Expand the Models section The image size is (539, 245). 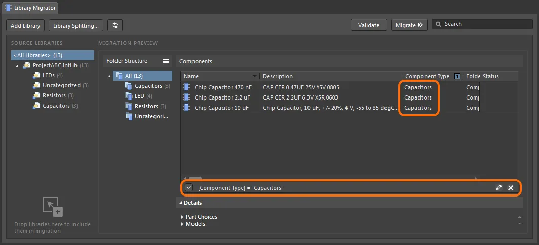click(x=182, y=224)
